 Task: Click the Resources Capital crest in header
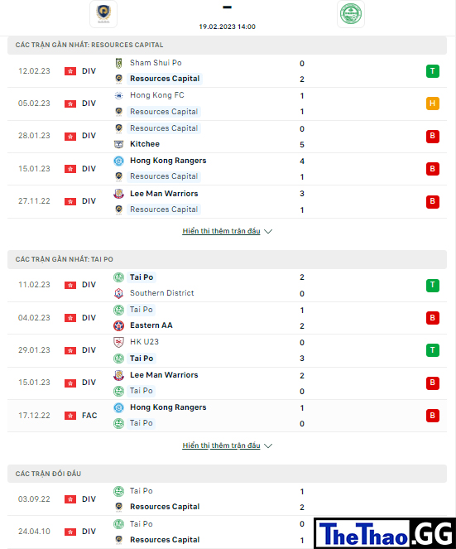(x=103, y=14)
